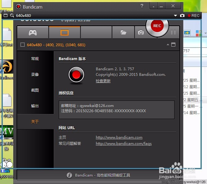Capture a screenshot with the camera button

click(141, 33)
